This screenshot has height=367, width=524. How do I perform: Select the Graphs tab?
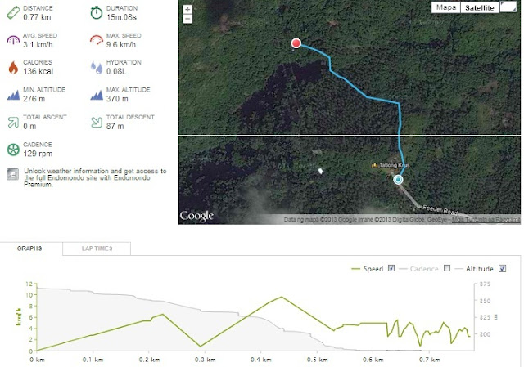[29, 247]
